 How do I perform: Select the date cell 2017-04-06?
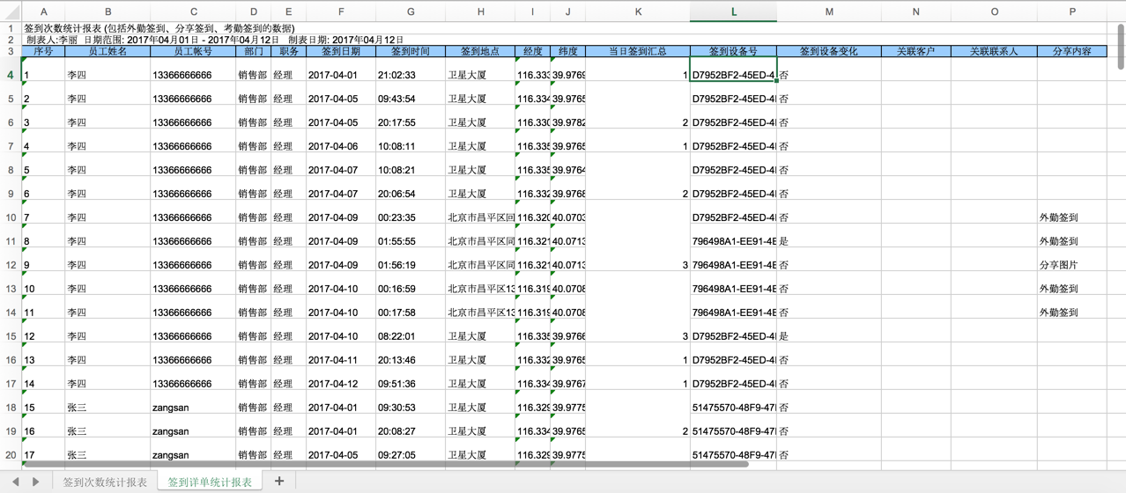[340, 141]
